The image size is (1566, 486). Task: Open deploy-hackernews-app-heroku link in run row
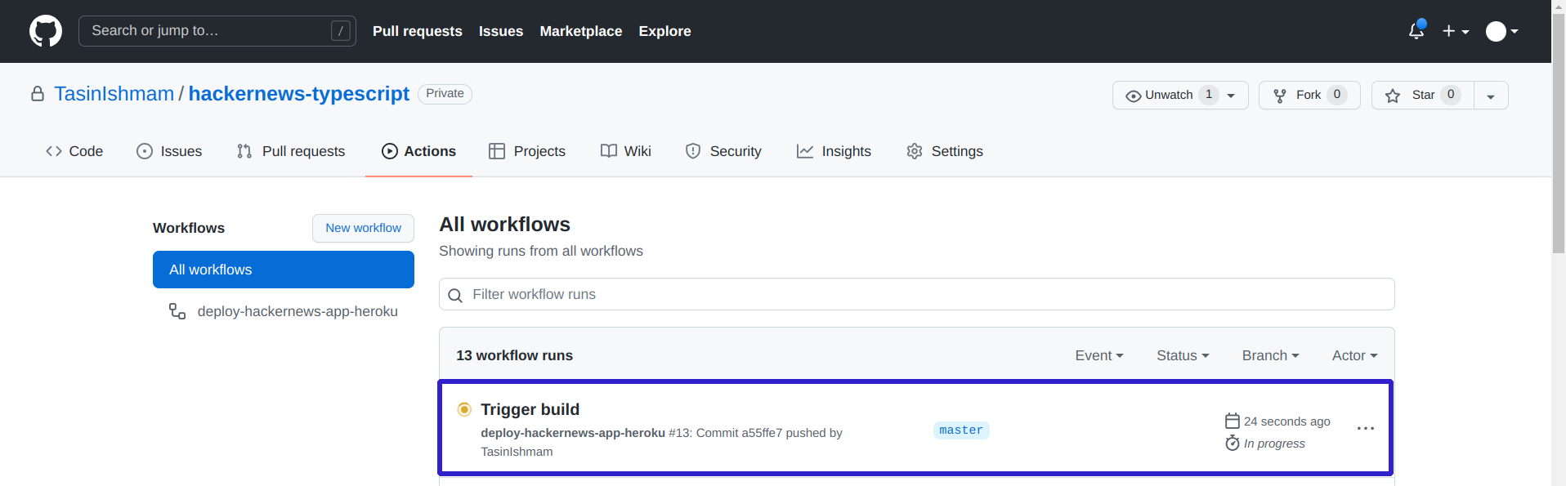pyautogui.click(x=573, y=433)
